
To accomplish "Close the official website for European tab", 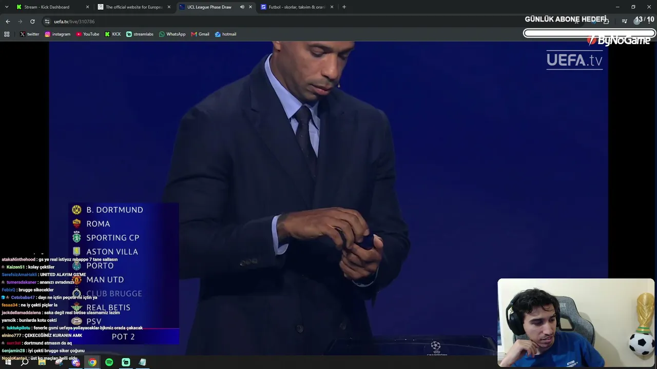I will [x=169, y=7].
